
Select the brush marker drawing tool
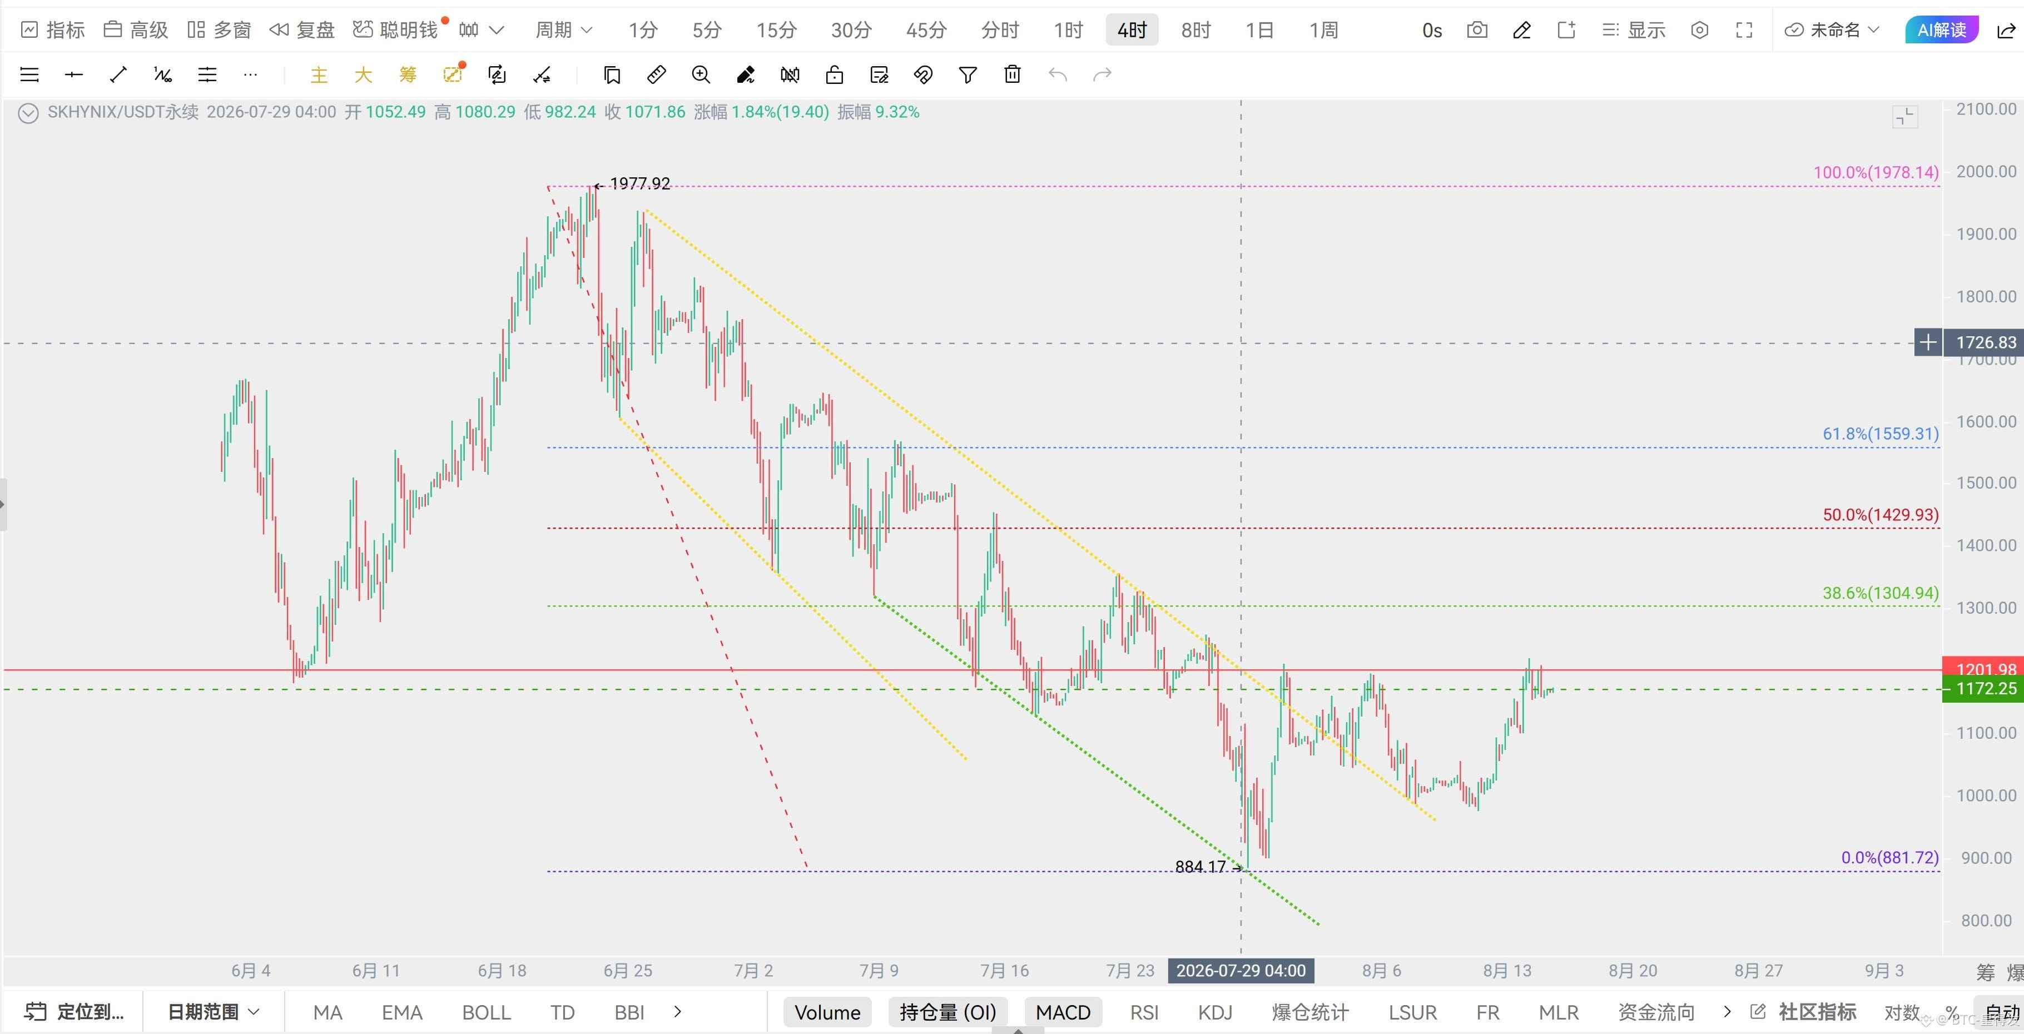[745, 74]
